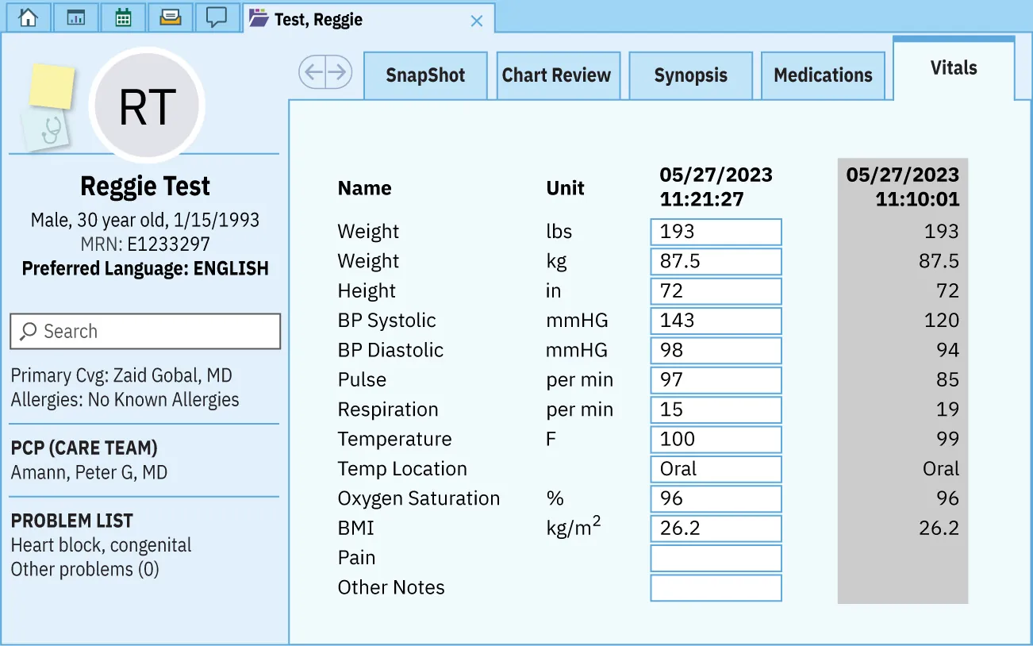The width and height of the screenshot is (1033, 646).
Task: Open the chat bubble messaging icon
Action: coord(217,17)
